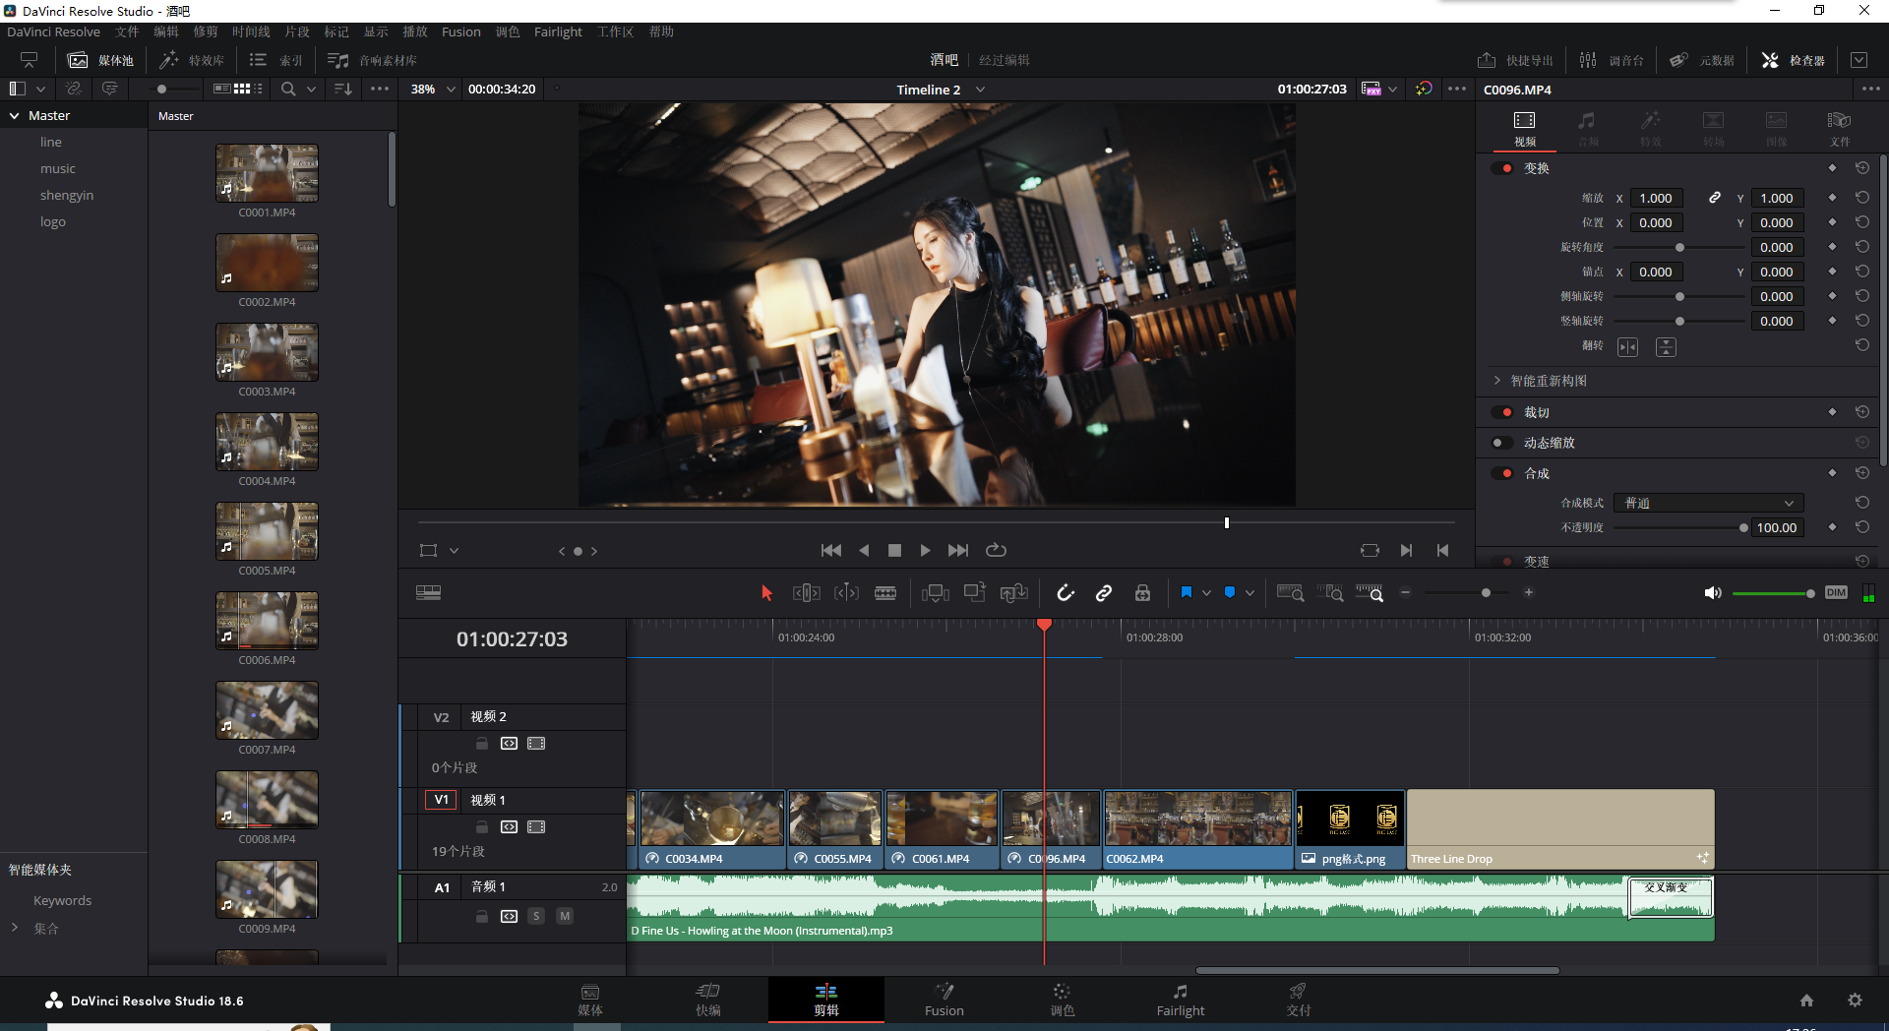The width and height of the screenshot is (1889, 1031).
Task: Toggle position lock icon
Action: coord(1142,593)
